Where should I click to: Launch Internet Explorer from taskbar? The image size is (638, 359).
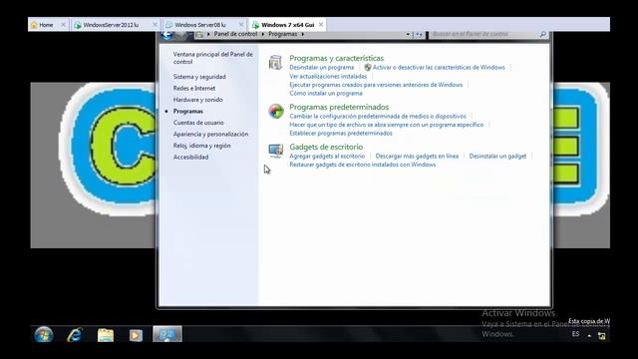point(75,335)
